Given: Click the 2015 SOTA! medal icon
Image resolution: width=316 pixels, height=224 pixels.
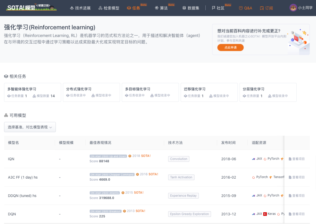Looking at the screenshot, I should click(x=123, y=193).
